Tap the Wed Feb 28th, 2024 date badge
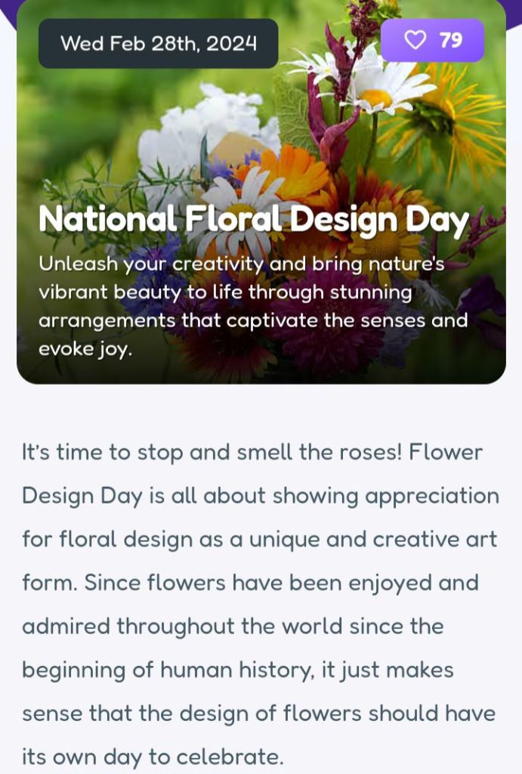522x774 pixels. coord(158,43)
